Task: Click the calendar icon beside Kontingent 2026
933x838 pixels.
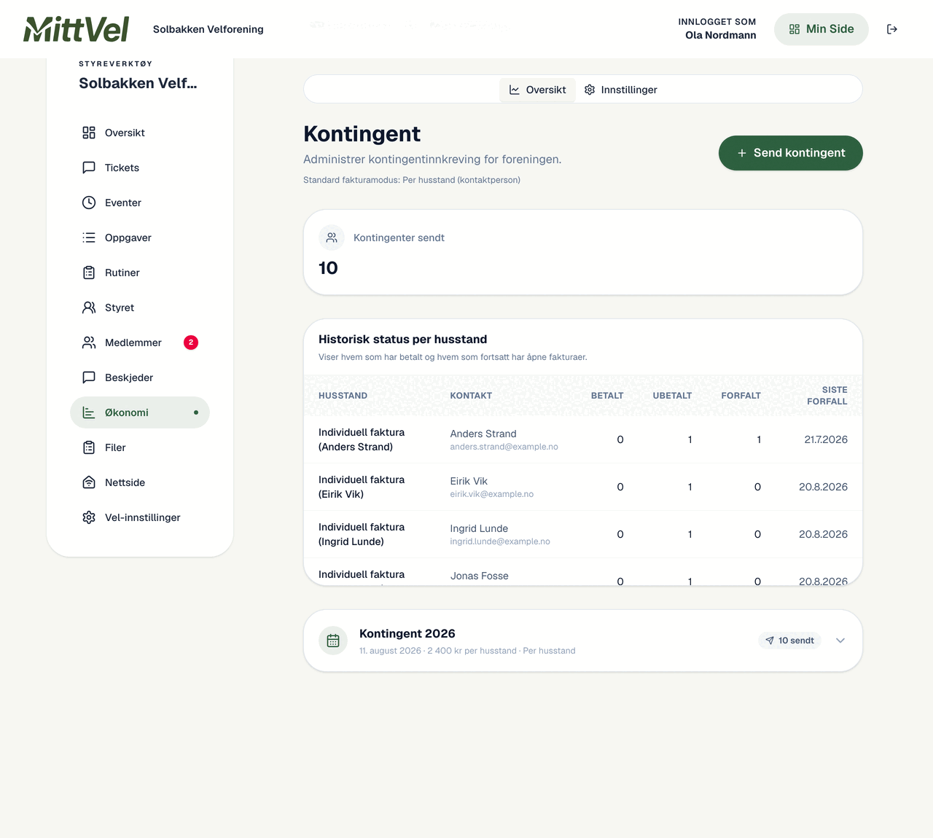Action: [333, 641]
